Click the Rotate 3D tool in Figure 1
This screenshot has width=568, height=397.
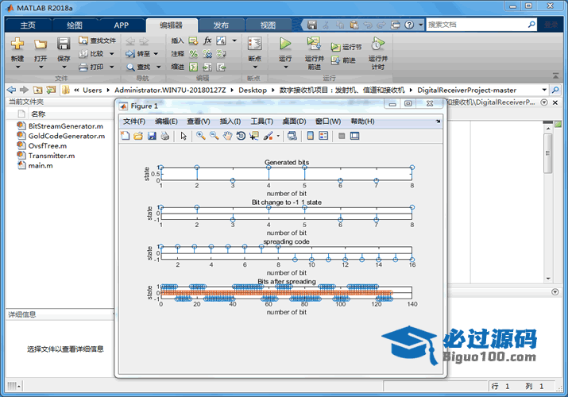point(241,136)
